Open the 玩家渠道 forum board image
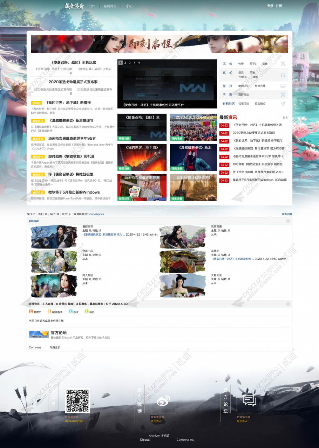This screenshot has height=448, width=319. pyautogui.click(x=183, y=237)
